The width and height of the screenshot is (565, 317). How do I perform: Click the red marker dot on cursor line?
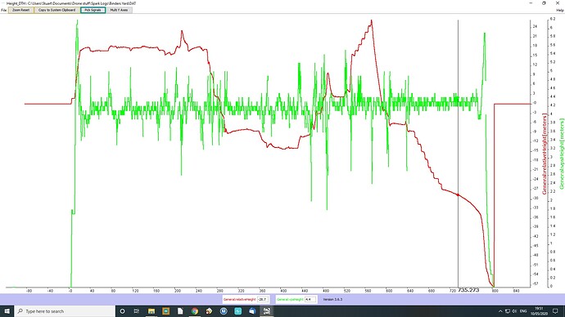458,194
